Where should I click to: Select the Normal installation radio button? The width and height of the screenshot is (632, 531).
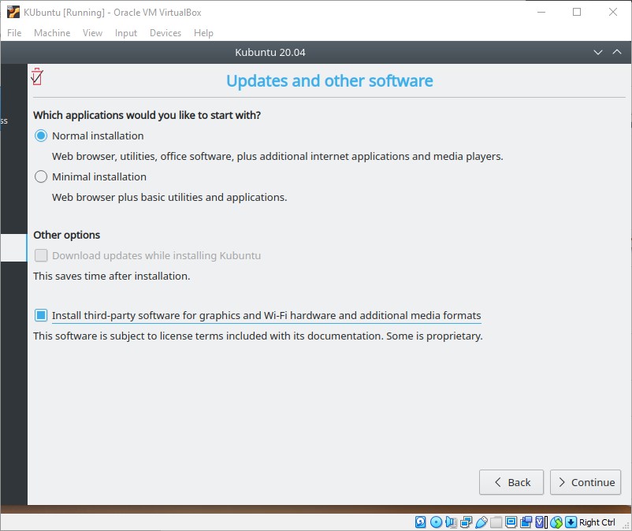(41, 136)
